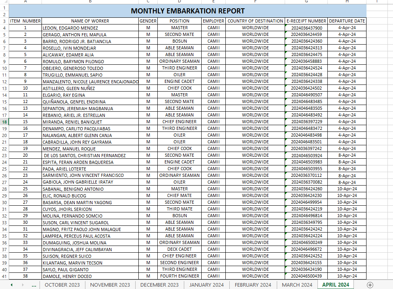Click e-receipt number 2024036370112
This screenshot has width=393, height=289.
(x=306, y=175)
